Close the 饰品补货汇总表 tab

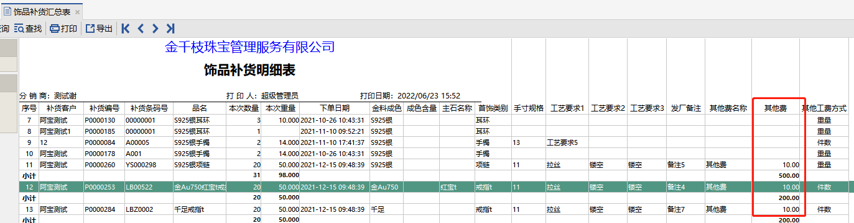[77, 12]
